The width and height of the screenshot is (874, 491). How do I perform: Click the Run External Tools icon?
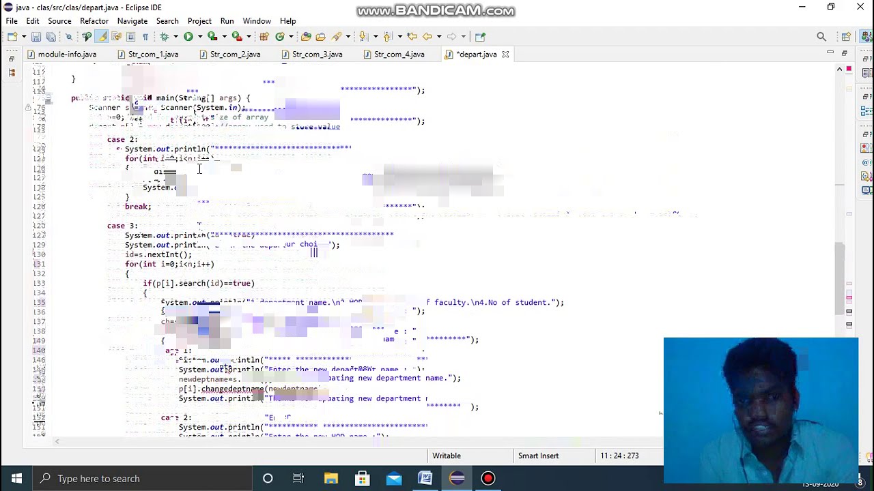237,36
